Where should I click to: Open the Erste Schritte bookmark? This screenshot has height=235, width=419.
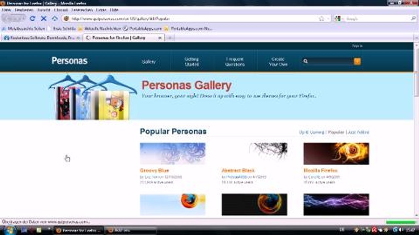point(62,29)
